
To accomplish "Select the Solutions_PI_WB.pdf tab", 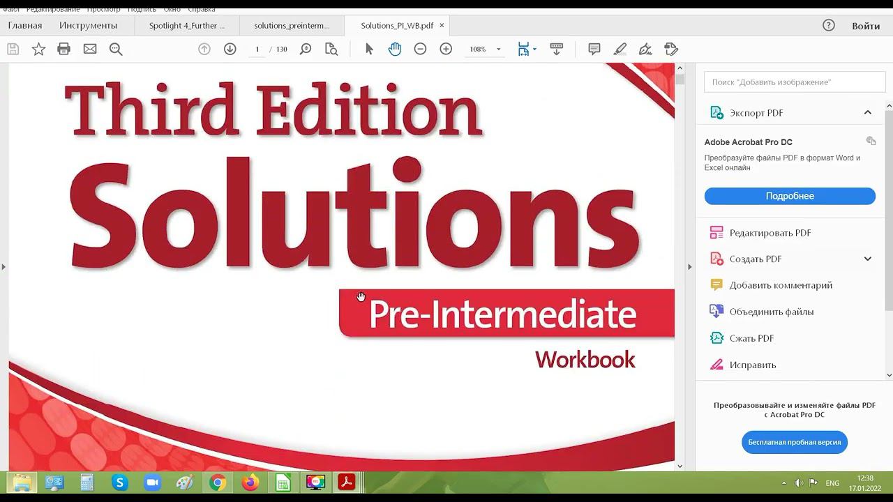I will [x=397, y=26].
